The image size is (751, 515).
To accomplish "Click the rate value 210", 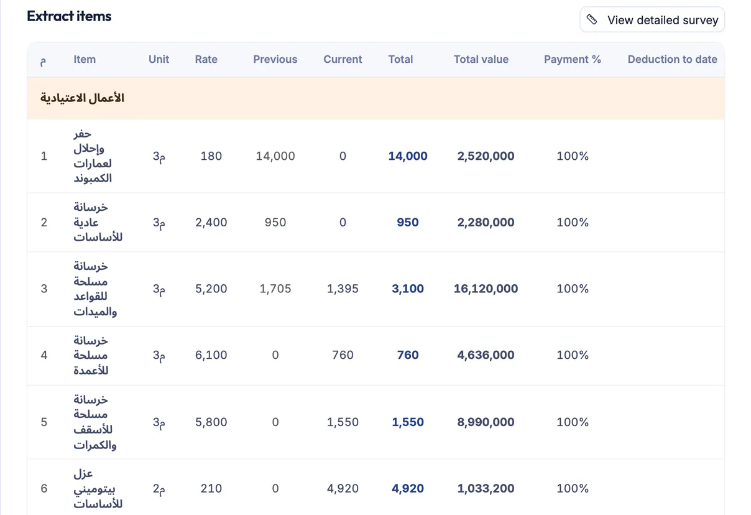I will (211, 488).
